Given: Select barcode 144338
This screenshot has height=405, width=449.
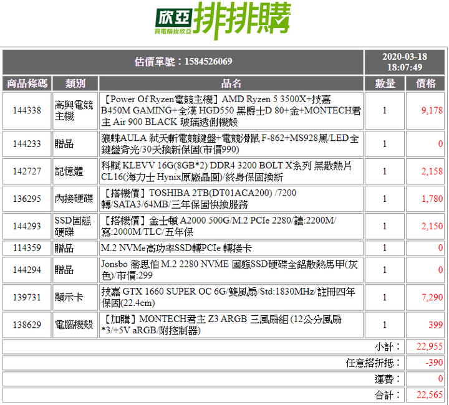Looking at the screenshot, I should click(x=27, y=110).
